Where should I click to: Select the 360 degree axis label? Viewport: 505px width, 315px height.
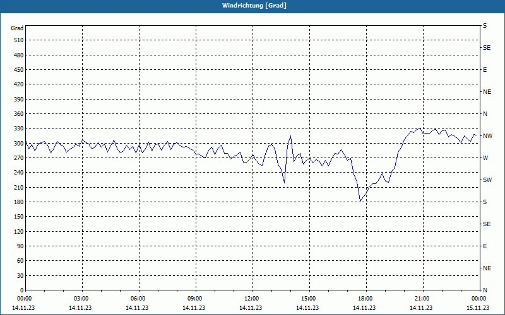pyautogui.click(x=19, y=114)
